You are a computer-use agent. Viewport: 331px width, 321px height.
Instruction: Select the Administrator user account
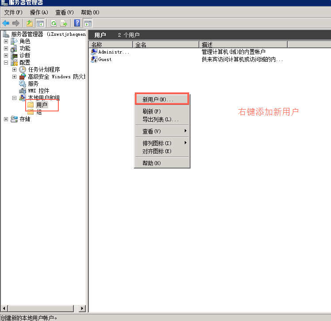pyautogui.click(x=113, y=52)
